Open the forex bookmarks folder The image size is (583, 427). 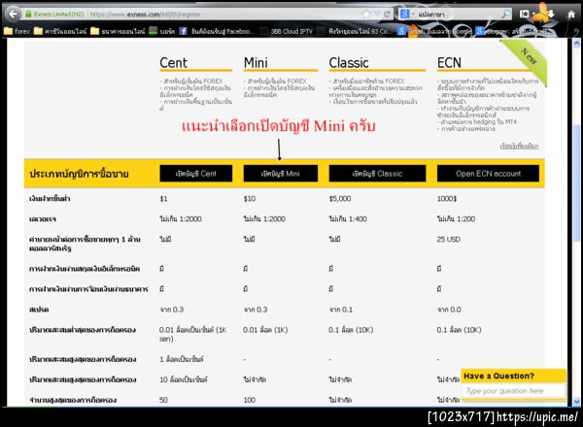coord(17,31)
